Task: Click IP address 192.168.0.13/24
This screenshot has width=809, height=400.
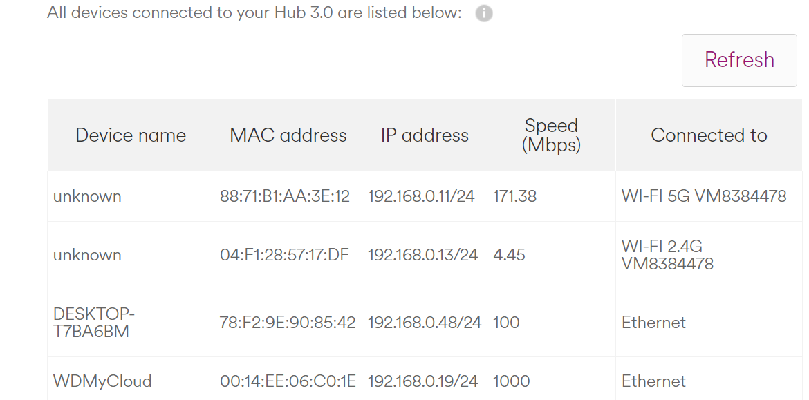Action: pos(422,255)
